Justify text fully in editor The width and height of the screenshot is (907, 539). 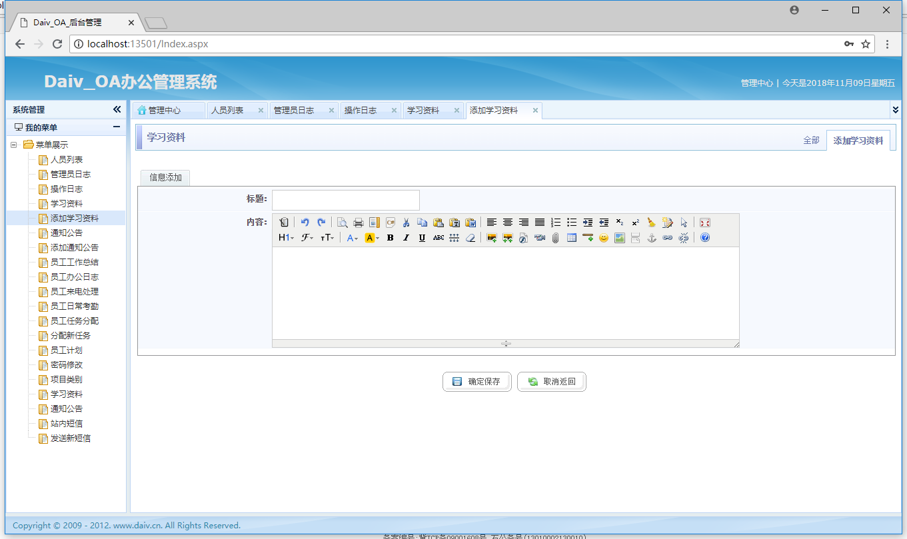tap(540, 223)
